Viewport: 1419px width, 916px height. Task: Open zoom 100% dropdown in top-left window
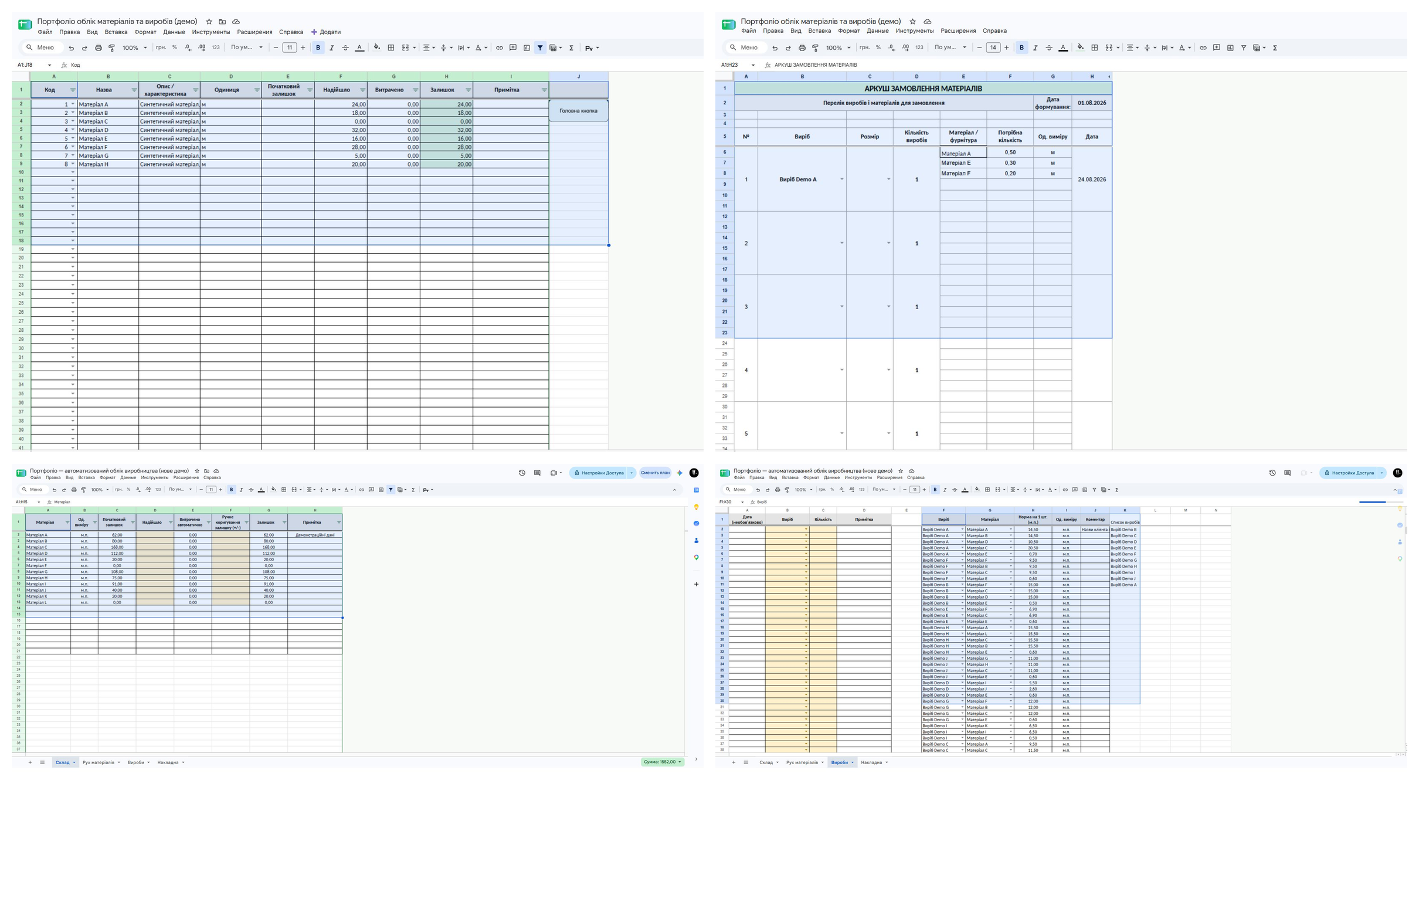[135, 48]
